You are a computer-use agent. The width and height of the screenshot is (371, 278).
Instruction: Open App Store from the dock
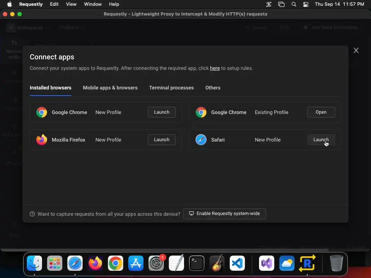pyautogui.click(x=136, y=263)
